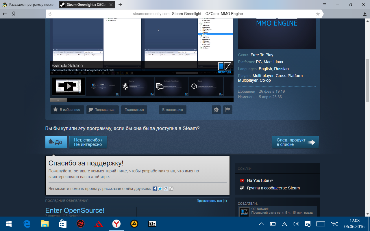Image resolution: width=370 pixels, height=231 pixels.
Task: Reload the page with the refresh icon
Action: (x=50, y=14)
